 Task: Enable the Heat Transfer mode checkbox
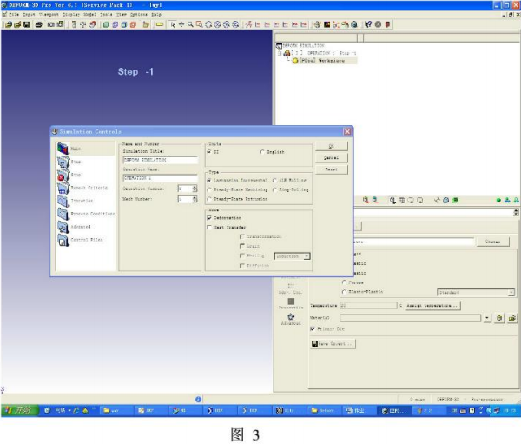(209, 227)
